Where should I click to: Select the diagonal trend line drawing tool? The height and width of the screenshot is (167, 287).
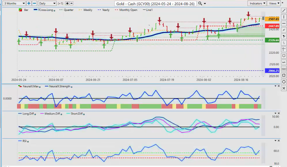tap(284, 10)
